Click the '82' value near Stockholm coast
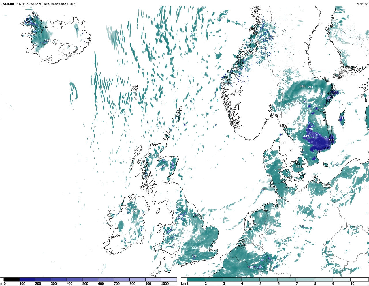 click(335, 92)
